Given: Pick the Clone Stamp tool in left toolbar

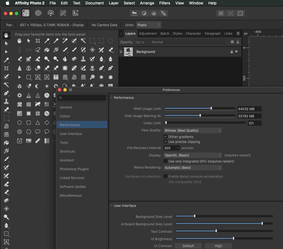Looking at the screenshot, I should pyautogui.click(x=6, y=101).
